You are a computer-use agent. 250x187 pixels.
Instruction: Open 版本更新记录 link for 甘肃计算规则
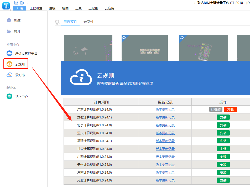pos(165,149)
